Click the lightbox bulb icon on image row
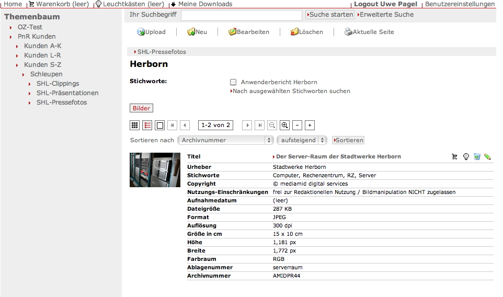 pos(466,156)
